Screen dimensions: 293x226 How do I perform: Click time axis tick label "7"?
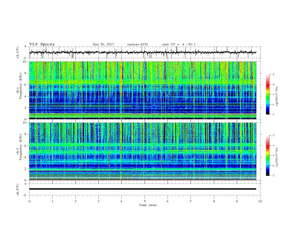click(191, 201)
